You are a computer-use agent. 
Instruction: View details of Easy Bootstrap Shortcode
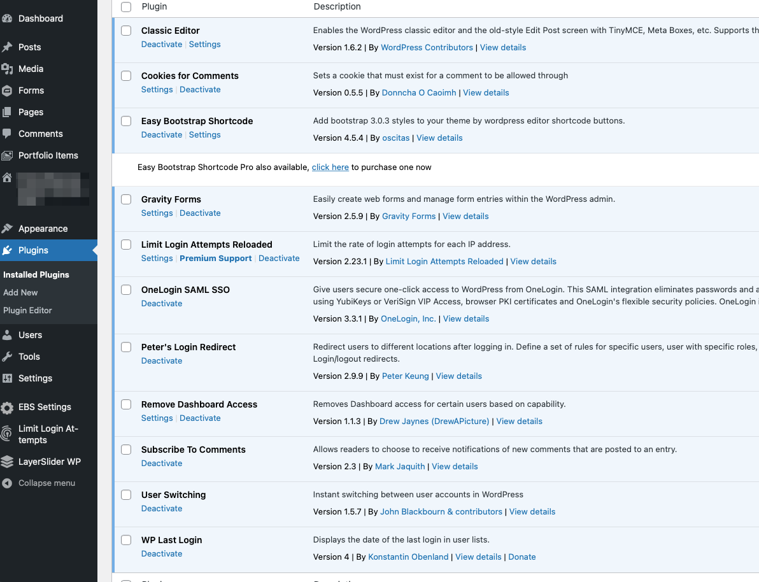pyautogui.click(x=439, y=138)
